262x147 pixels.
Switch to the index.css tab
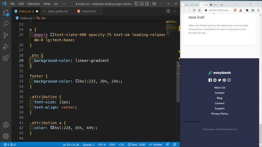26,11
